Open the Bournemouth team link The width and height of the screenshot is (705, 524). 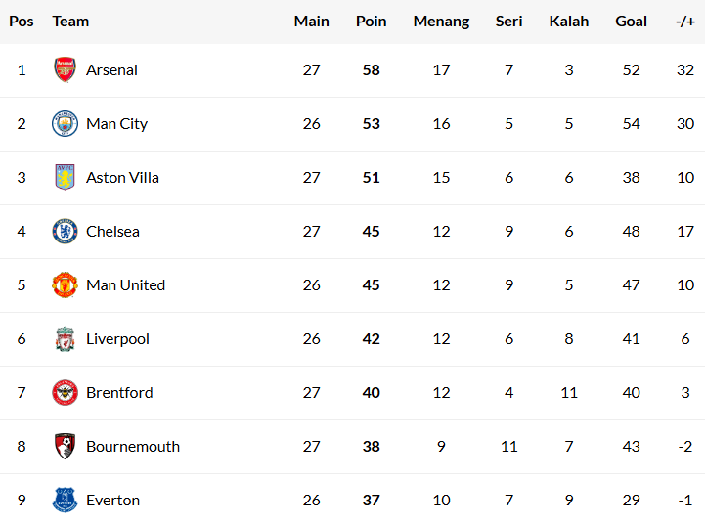133,447
